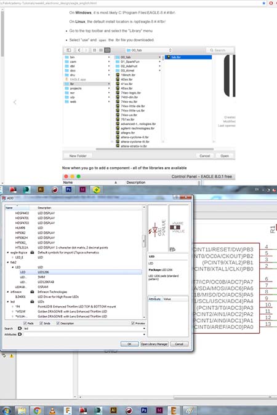Click Open in the tutorial file dialog
Viewport: 277px width, 415px height.
coord(225,156)
